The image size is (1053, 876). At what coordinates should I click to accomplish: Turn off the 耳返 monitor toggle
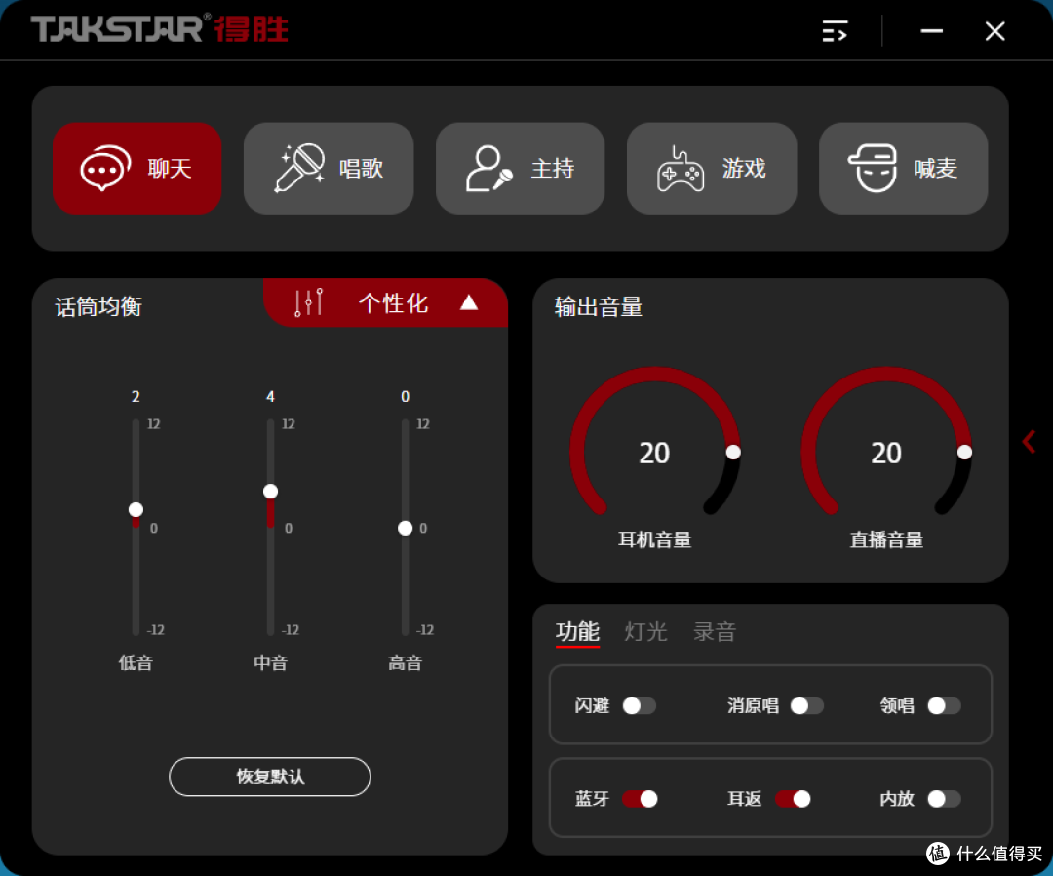[793, 799]
